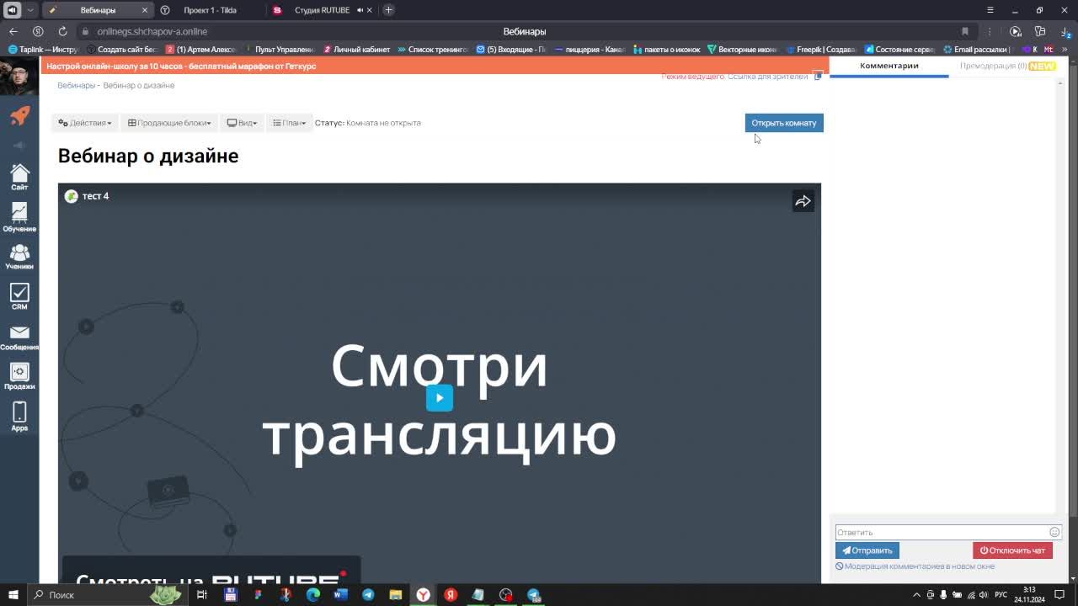
Task: Open Telegram from the taskbar
Action: coord(368,595)
